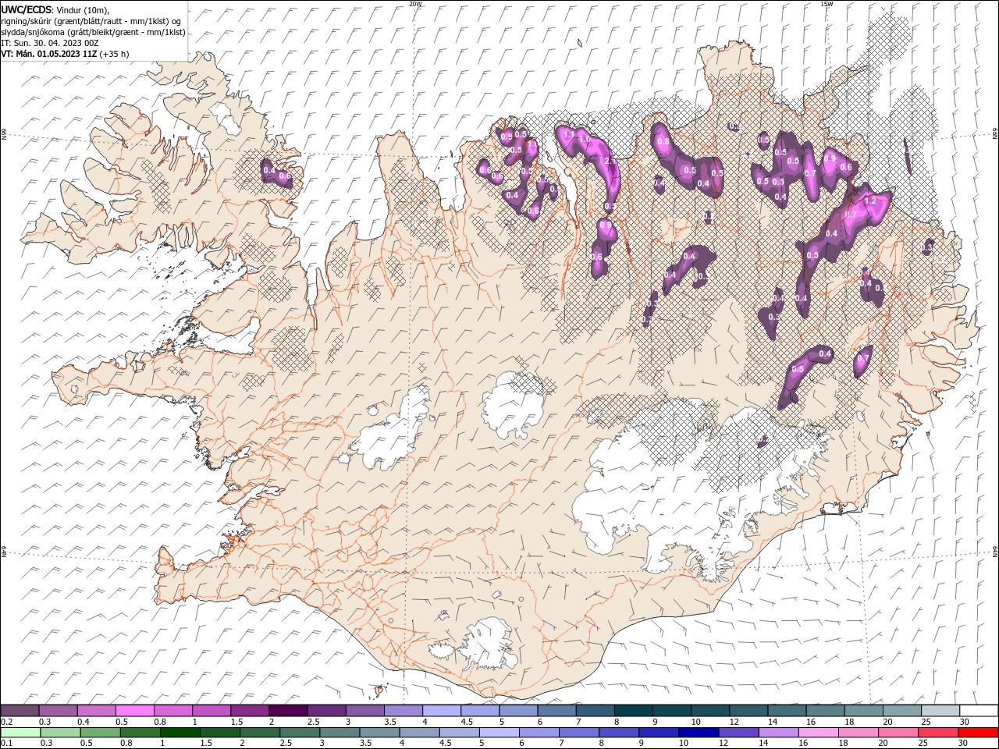
Task: Pick the rain scale swatch starting at 3
Action: [x=340, y=733]
